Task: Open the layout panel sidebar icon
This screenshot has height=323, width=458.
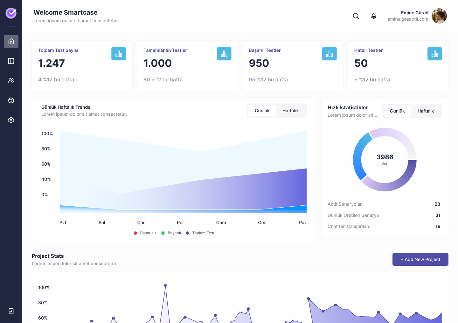Action: point(11,61)
